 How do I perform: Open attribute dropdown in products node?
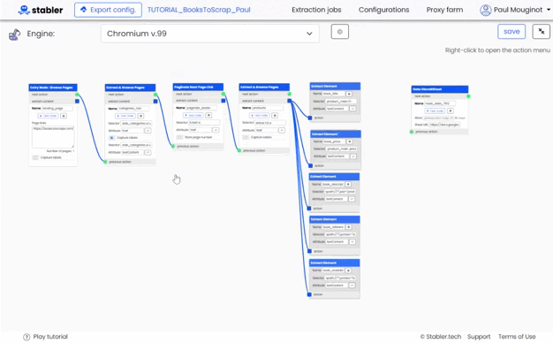pyautogui.click(x=282, y=130)
